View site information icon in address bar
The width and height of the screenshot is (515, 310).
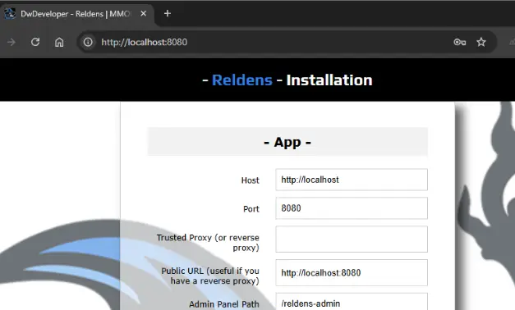pos(88,42)
